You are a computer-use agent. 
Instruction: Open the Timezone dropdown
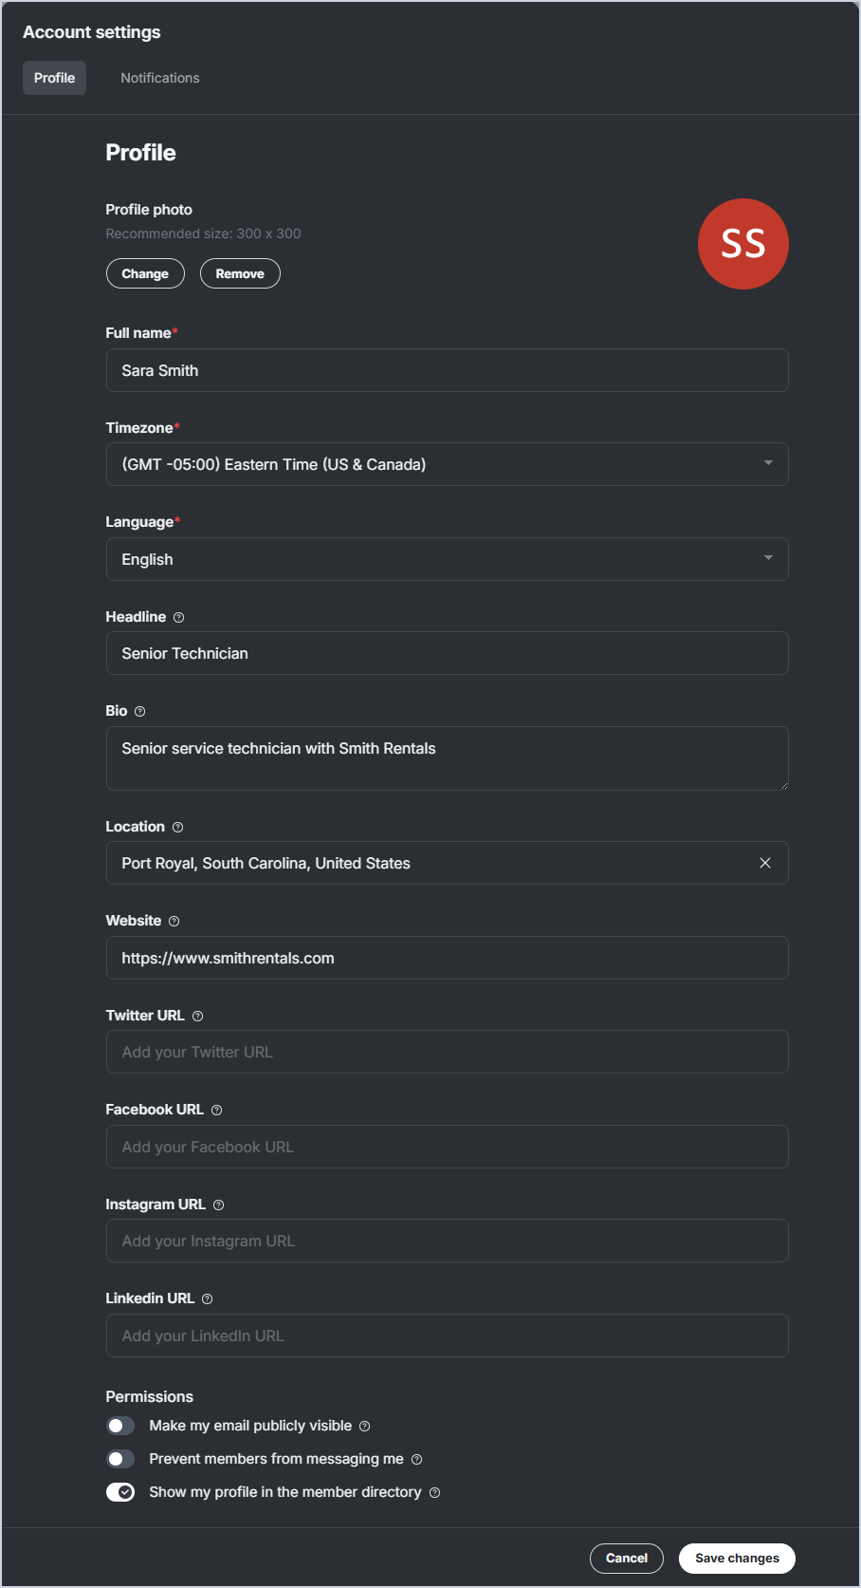click(x=447, y=464)
